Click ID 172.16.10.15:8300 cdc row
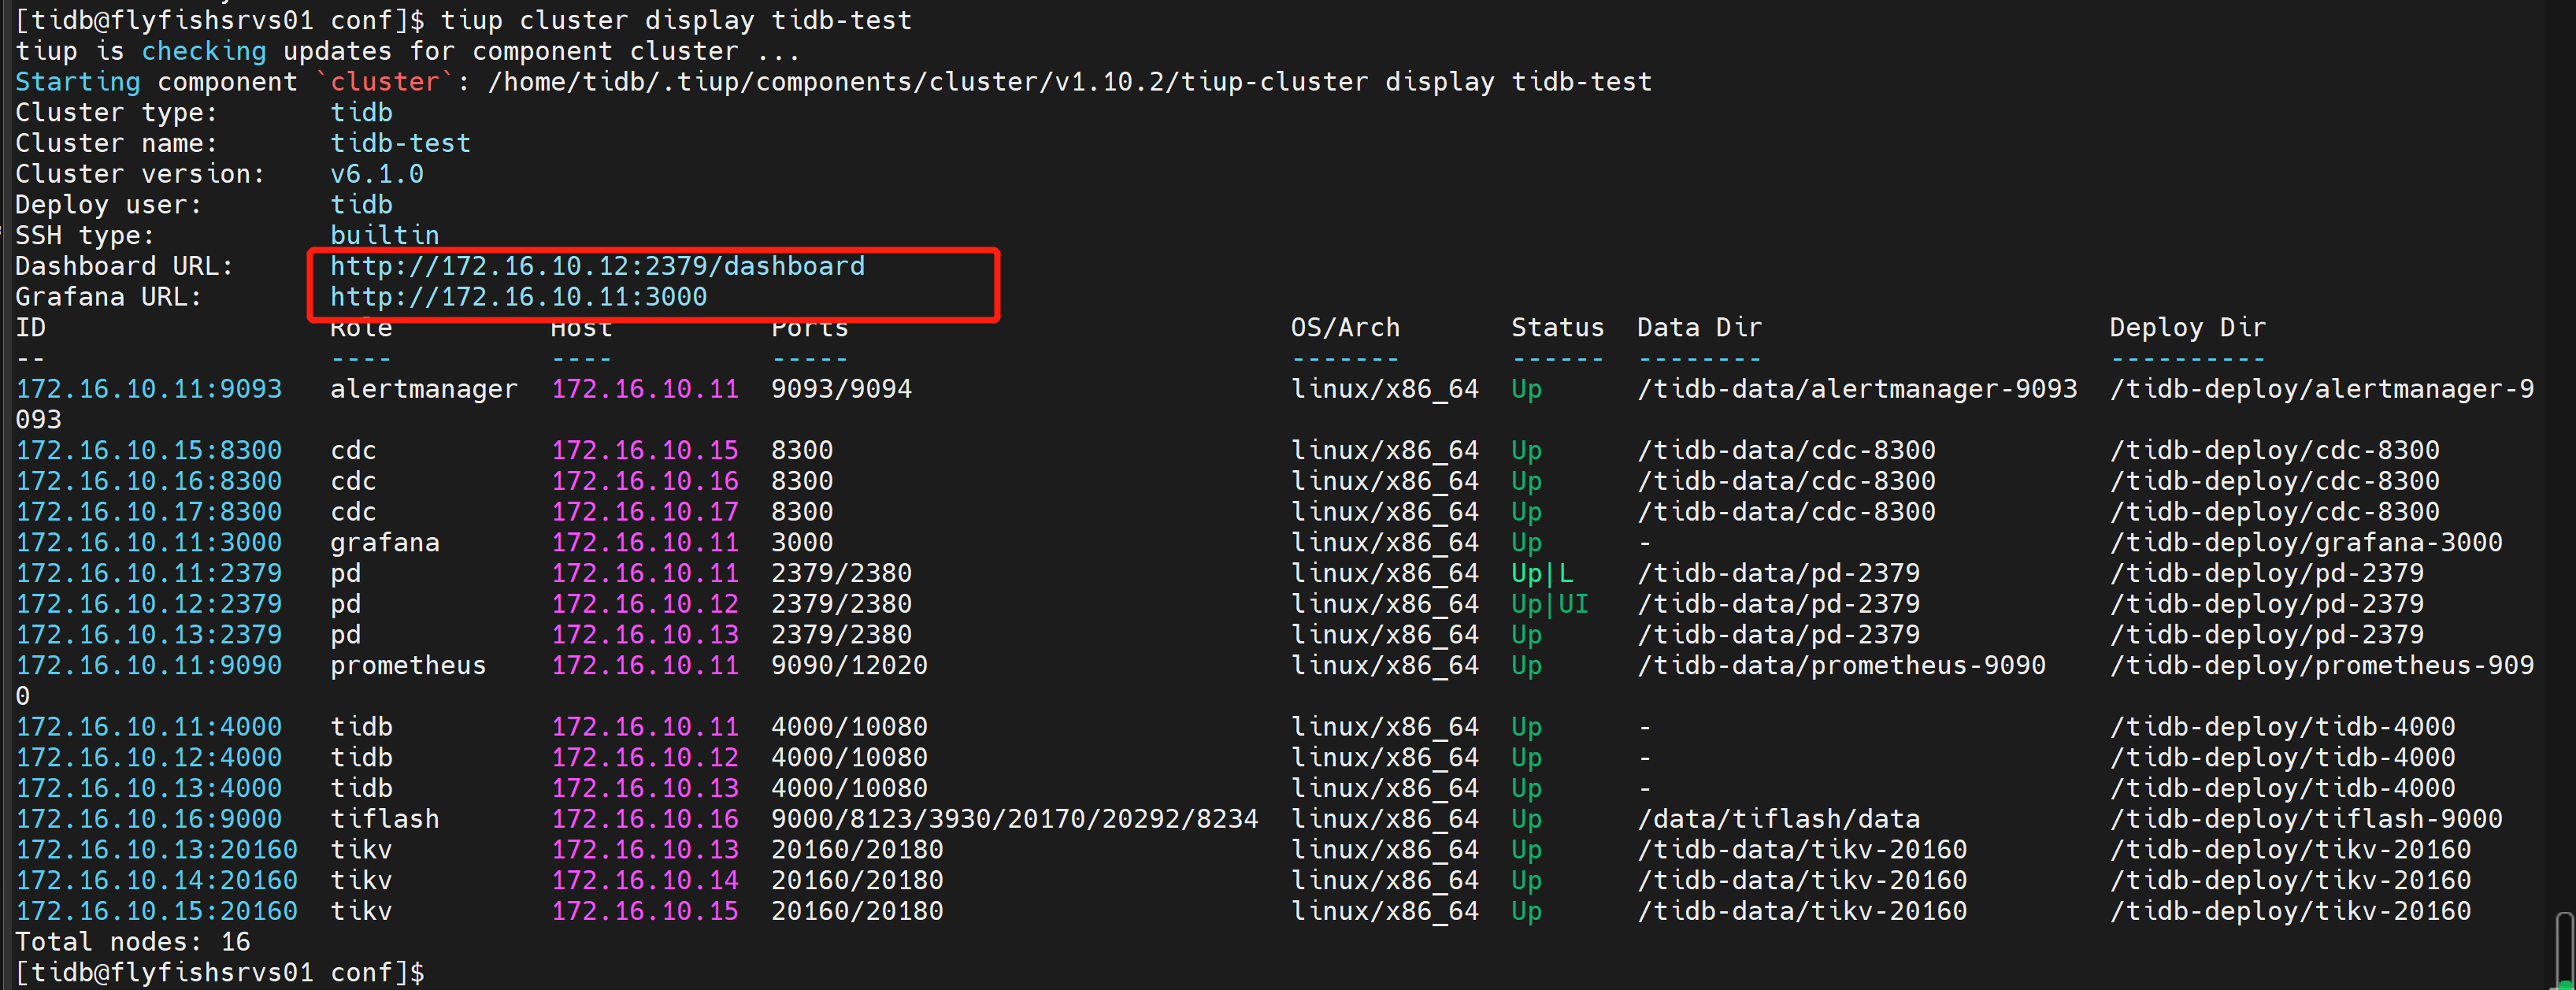 click(149, 450)
